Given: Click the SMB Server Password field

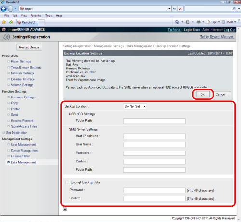Looking at the screenshot, I should (x=154, y=153).
